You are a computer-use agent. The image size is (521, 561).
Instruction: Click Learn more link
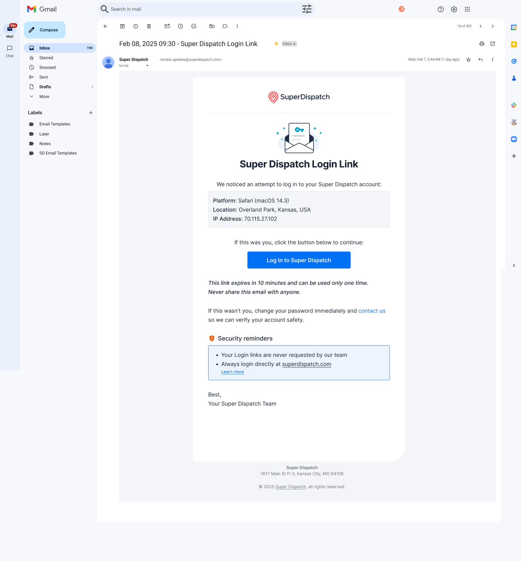click(x=233, y=372)
